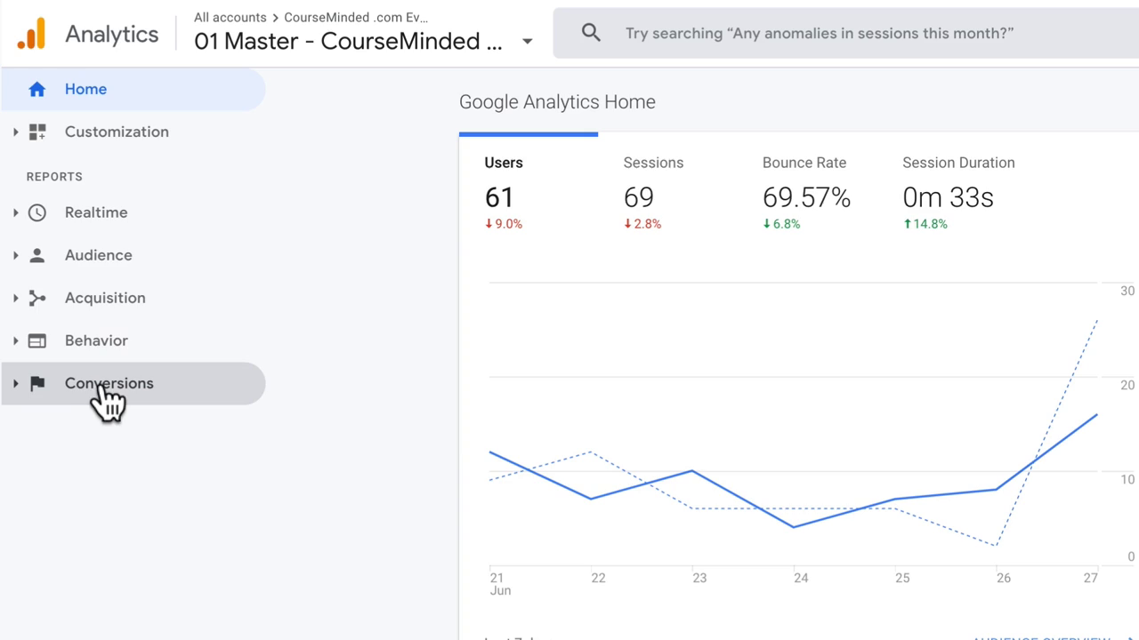Open the Acquisition reports menu item

pos(105,298)
